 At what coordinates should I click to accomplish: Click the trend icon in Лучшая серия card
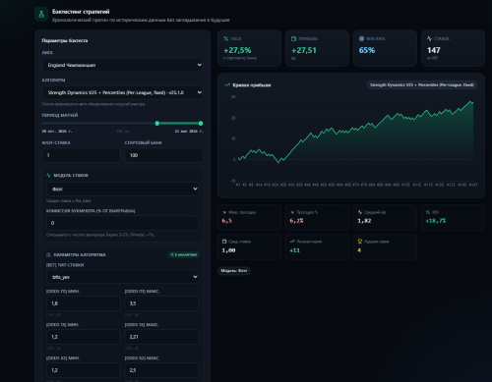[x=292, y=242]
